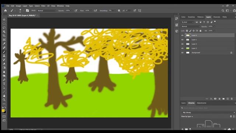Select the Lasso tool

(4, 28)
